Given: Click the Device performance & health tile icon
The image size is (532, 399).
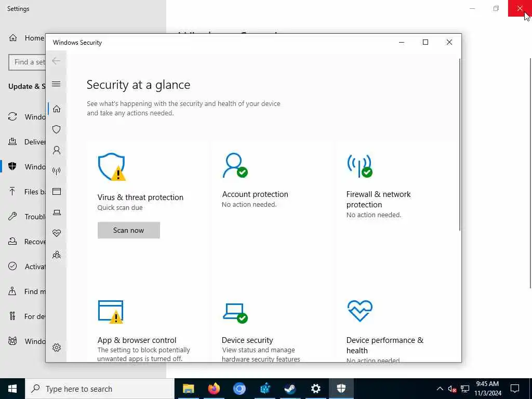Looking at the screenshot, I should (x=360, y=311).
